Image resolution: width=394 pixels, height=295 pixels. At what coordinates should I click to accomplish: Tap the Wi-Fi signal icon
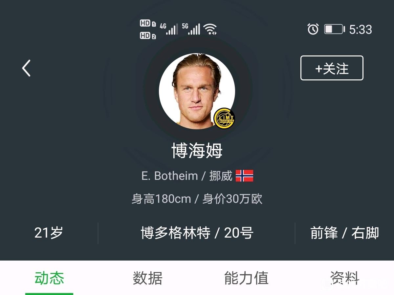point(210,29)
